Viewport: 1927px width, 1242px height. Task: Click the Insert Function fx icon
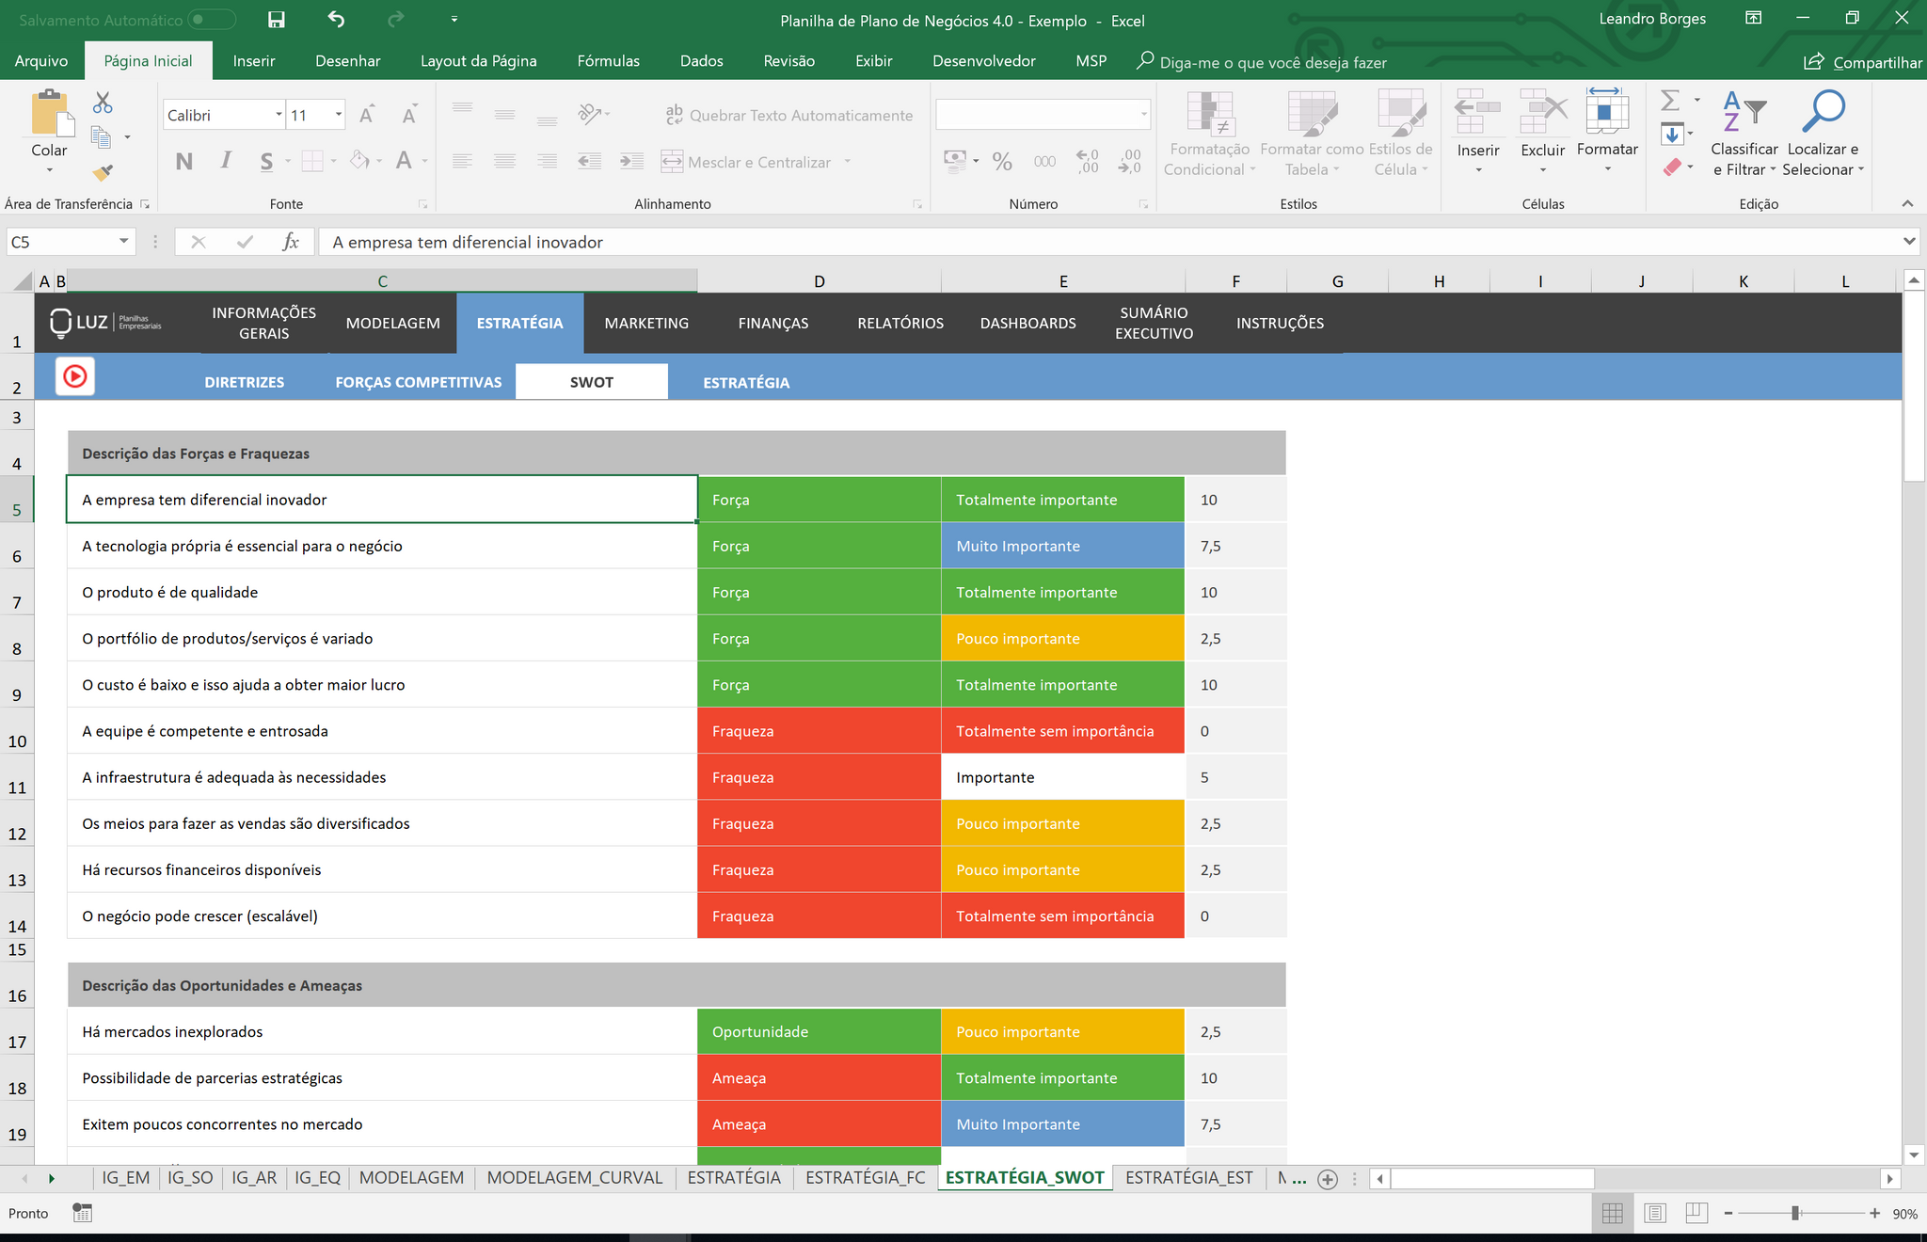click(x=291, y=242)
